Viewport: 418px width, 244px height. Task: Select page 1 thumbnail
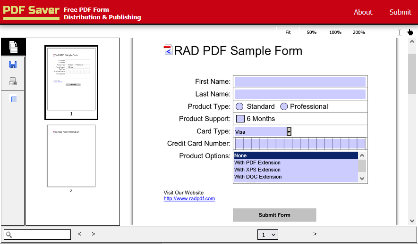point(71,82)
